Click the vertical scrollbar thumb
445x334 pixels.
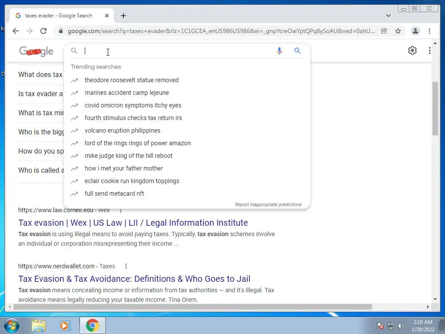435,108
